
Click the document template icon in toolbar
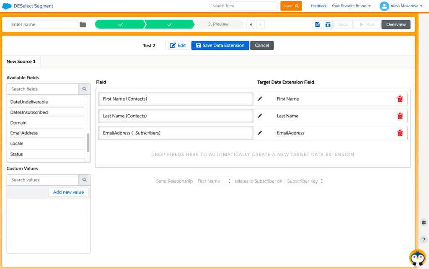[x=317, y=25]
